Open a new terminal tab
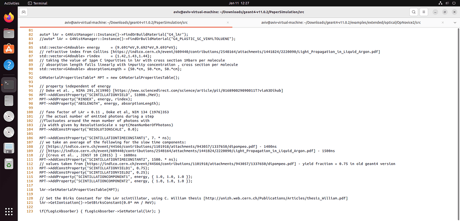Screen dimensions: 460x221 24,12
